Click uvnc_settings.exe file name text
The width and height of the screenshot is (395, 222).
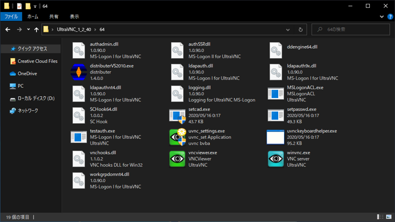[x=207, y=131]
